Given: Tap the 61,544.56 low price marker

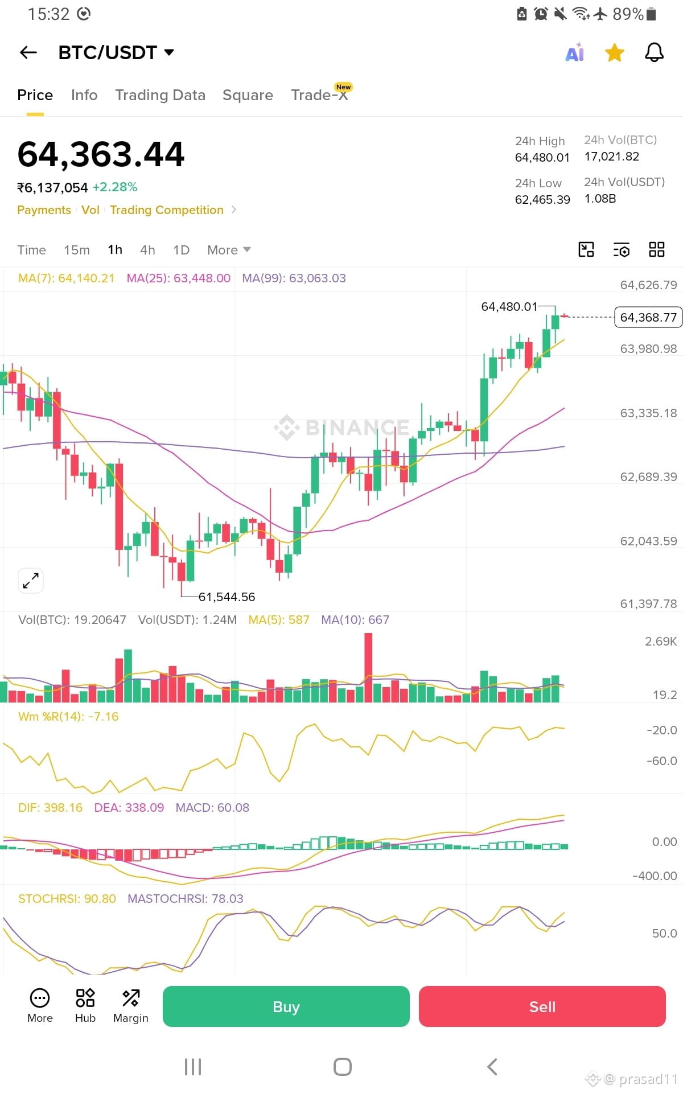Looking at the screenshot, I should (227, 597).
